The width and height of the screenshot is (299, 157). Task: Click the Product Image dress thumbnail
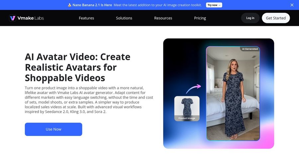tap(187, 108)
